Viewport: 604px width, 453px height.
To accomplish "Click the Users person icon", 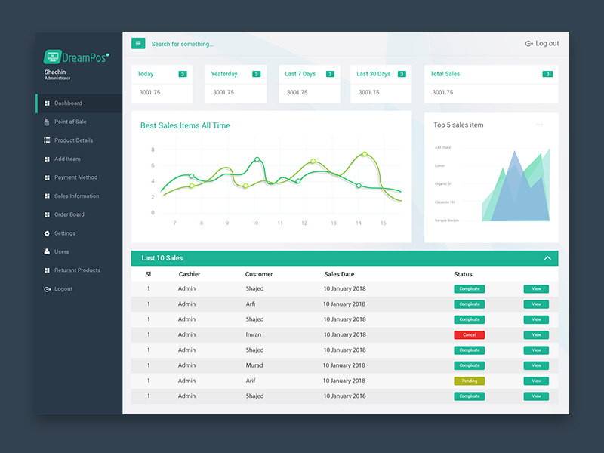I will [47, 251].
